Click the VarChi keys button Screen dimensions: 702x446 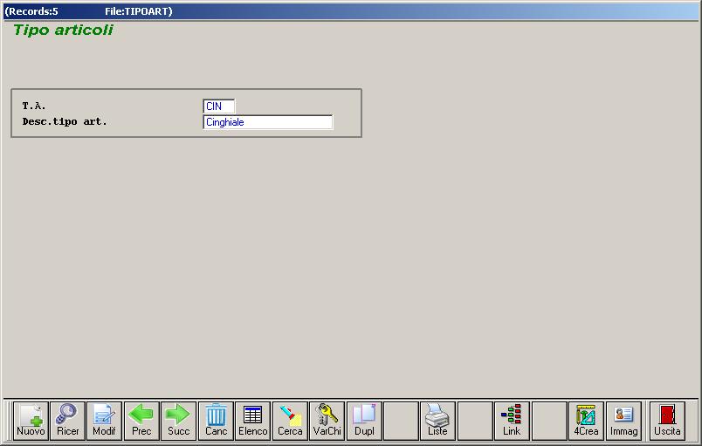coord(327,421)
